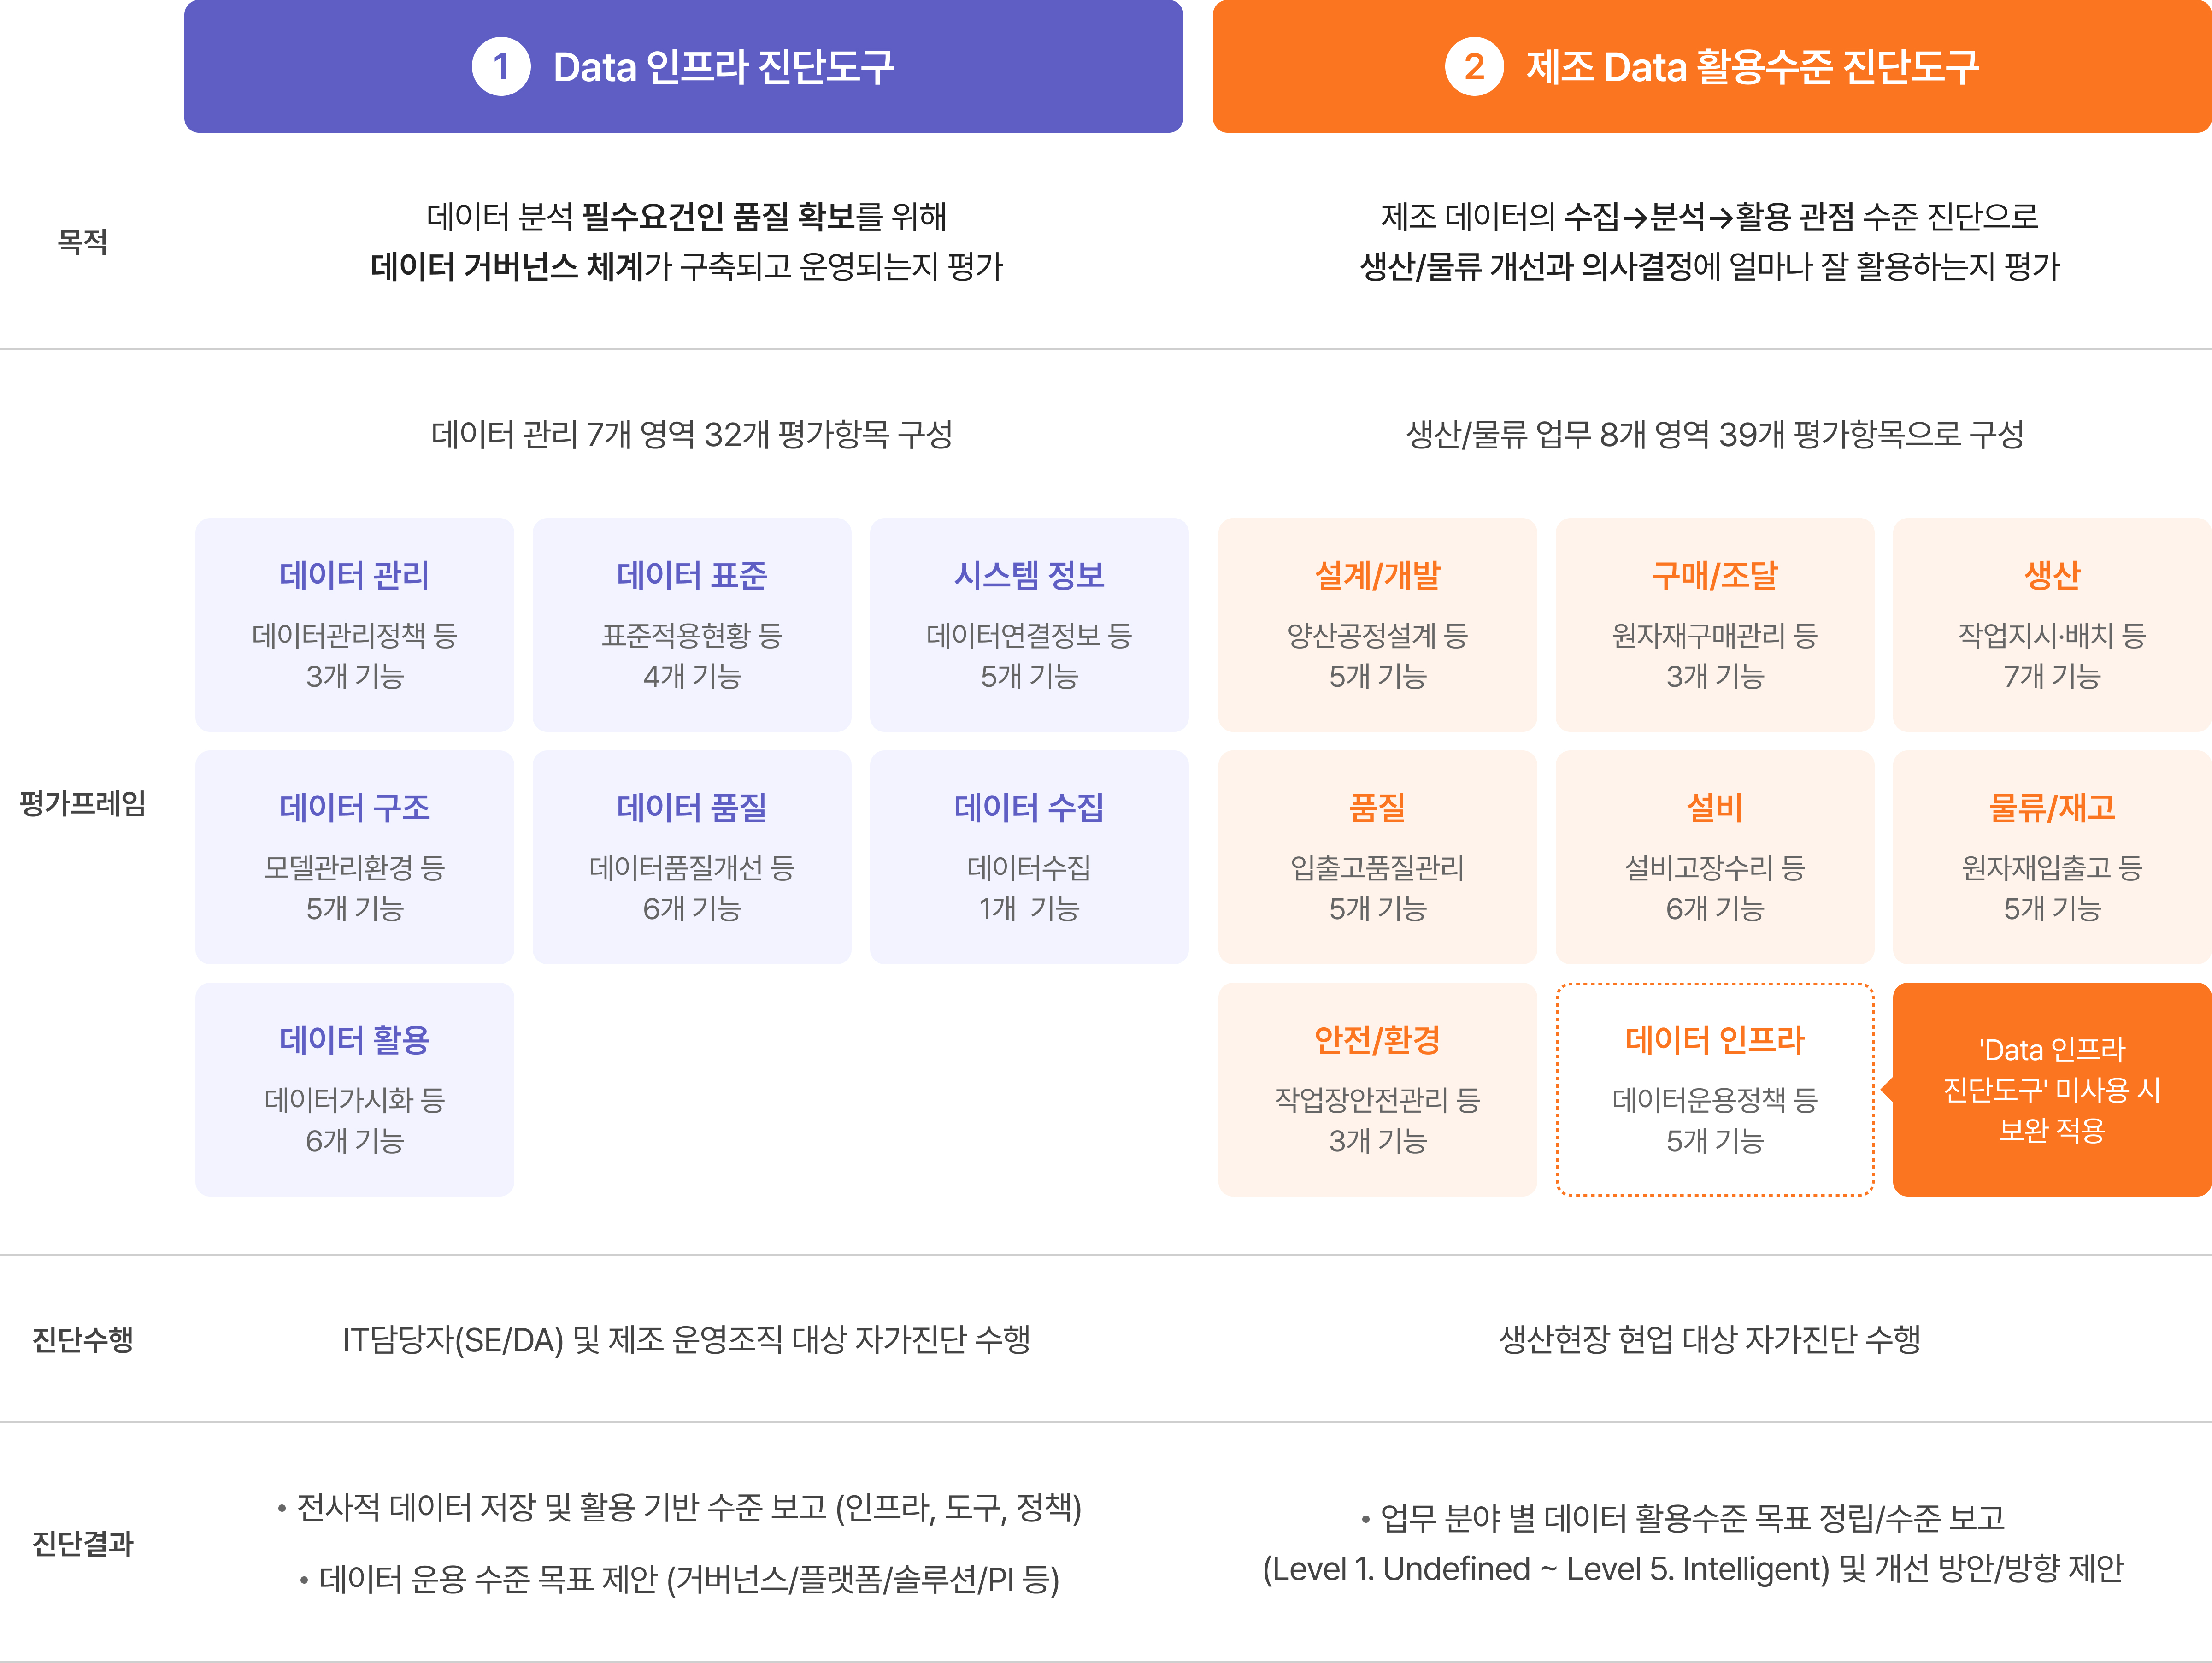Click the 데이터 수집 card

point(1028,856)
